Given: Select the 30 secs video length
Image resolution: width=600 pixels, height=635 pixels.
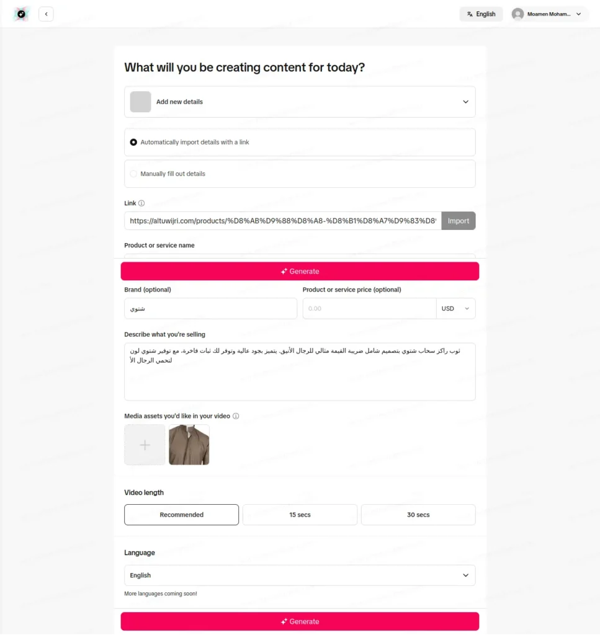Looking at the screenshot, I should pyautogui.click(x=418, y=515).
